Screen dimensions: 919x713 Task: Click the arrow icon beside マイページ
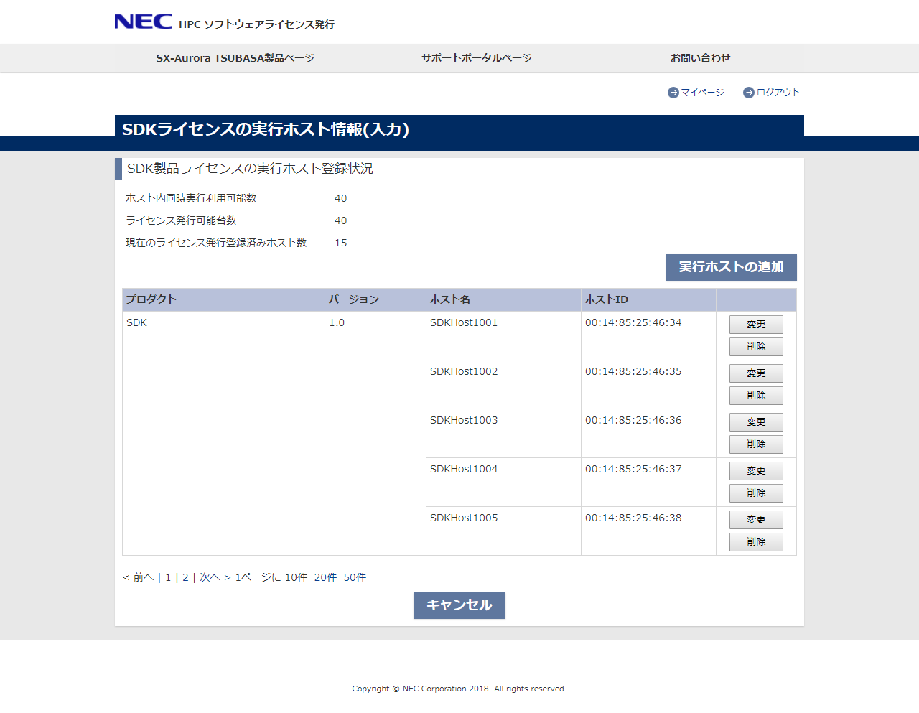coord(673,93)
